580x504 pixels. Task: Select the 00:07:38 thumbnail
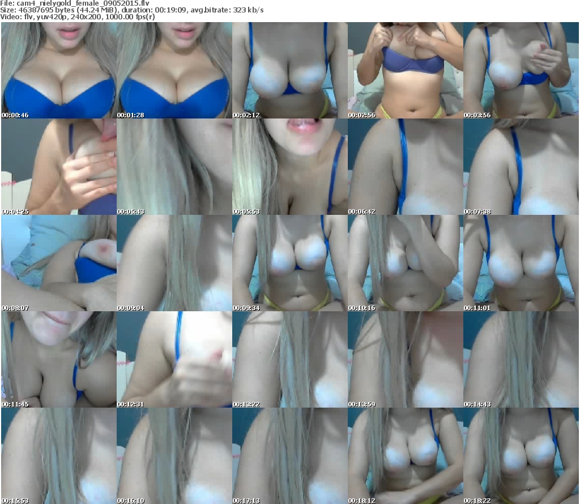pyautogui.click(x=521, y=167)
